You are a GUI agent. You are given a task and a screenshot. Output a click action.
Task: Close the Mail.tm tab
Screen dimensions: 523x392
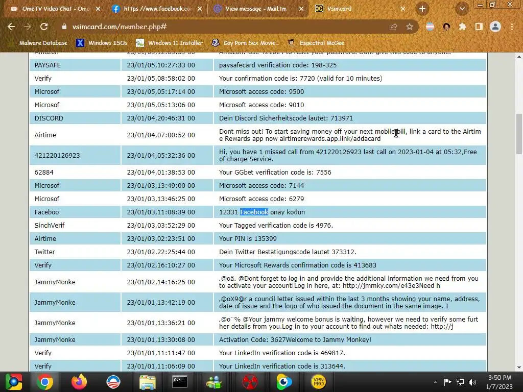pos(301,9)
